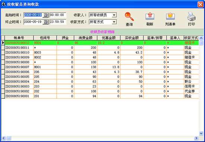
Task: Click the end time 23:59:59 field
Action: click(58, 22)
